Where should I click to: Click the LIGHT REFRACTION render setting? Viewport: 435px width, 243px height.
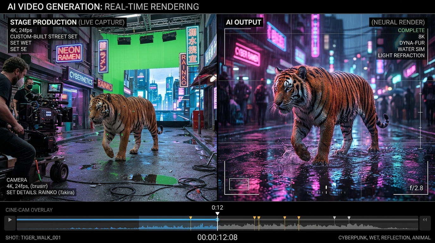[401, 55]
